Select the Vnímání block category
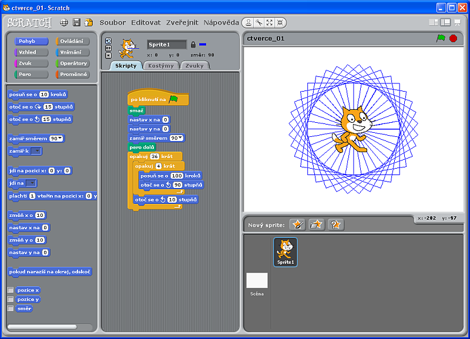The height and width of the screenshot is (339, 470). (x=72, y=52)
